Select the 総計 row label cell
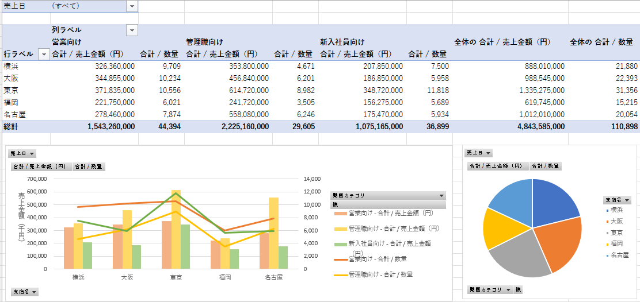The height and width of the screenshot is (302, 640). pos(11,126)
